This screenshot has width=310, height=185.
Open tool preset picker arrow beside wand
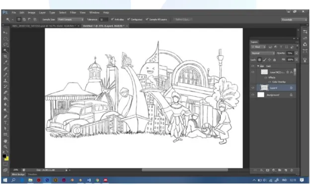click(x=12, y=19)
